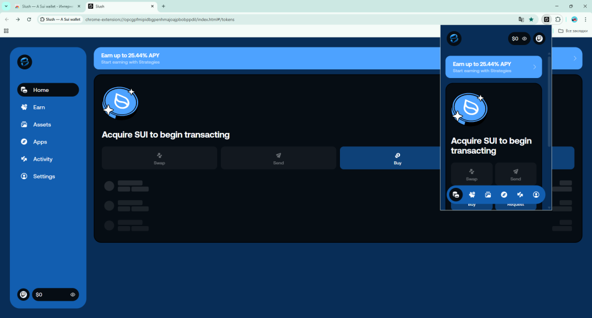Open the tab search dropdown arrow
Viewport: 592px width, 318px height.
click(x=6, y=6)
